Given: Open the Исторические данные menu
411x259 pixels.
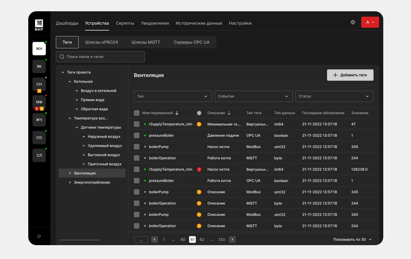Looking at the screenshot, I should coord(199,23).
